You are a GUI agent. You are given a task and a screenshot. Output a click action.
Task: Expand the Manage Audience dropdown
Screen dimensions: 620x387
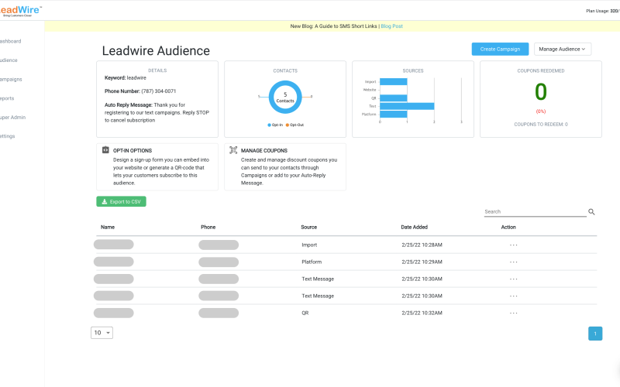[x=563, y=49]
